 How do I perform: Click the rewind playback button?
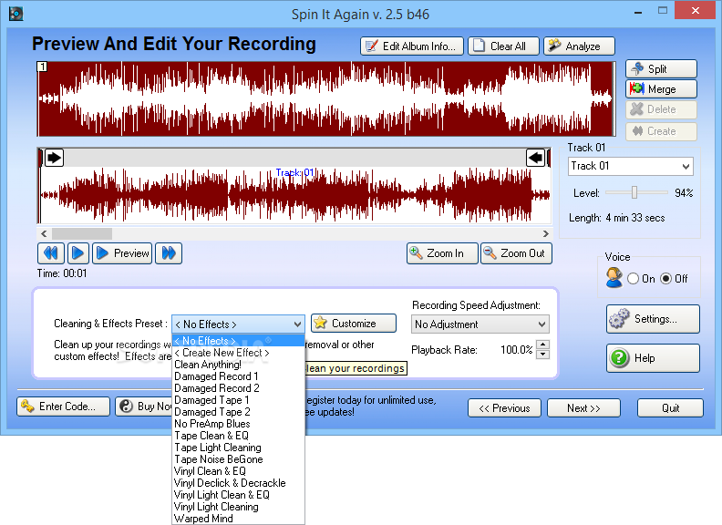[x=51, y=253]
